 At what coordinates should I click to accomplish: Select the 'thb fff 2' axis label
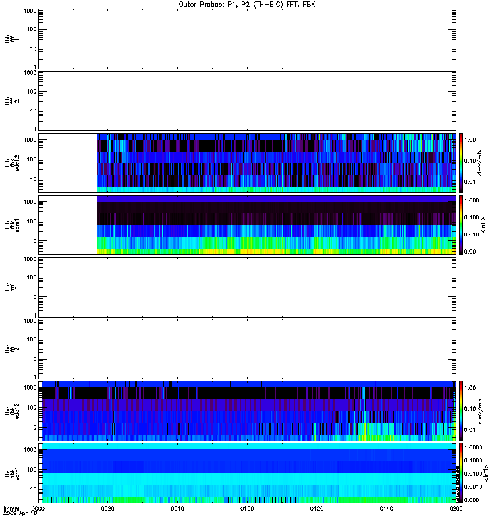click(x=12, y=101)
